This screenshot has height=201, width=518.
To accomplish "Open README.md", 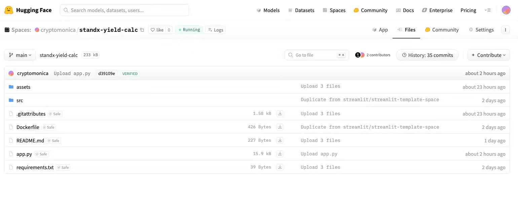I will coord(30,140).
